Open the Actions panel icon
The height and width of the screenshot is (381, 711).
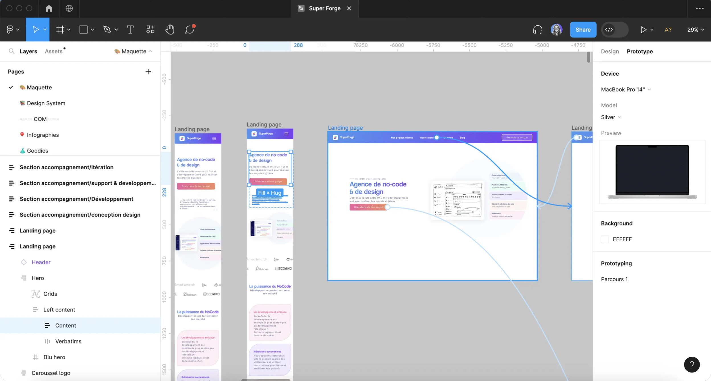[x=150, y=29]
